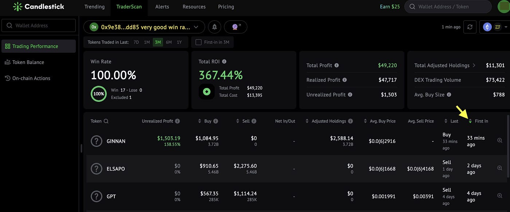Open the Trending tab

[x=94, y=7]
